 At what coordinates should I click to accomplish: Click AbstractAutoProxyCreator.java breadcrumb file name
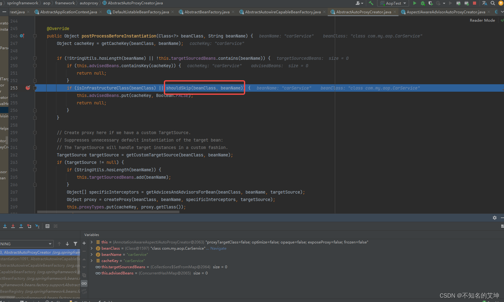coord(135,3)
